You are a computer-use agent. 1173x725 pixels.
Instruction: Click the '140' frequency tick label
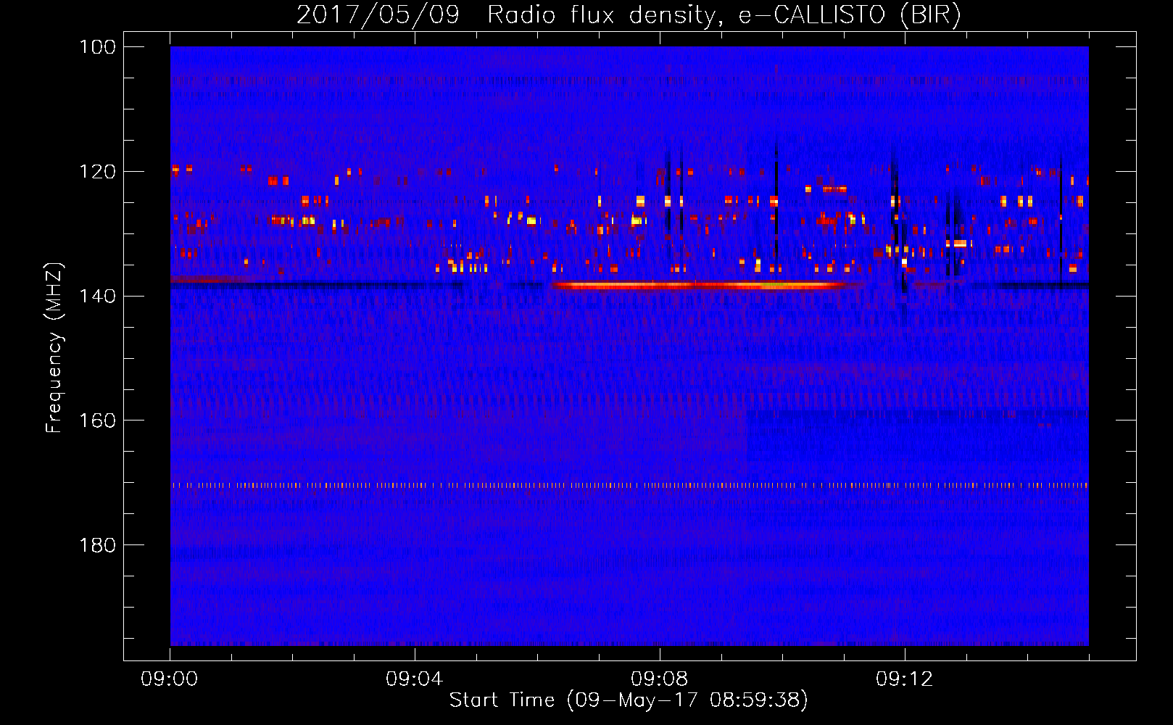97,296
